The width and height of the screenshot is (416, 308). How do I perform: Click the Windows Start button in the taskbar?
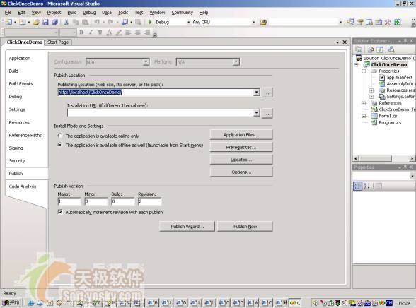point(11,303)
